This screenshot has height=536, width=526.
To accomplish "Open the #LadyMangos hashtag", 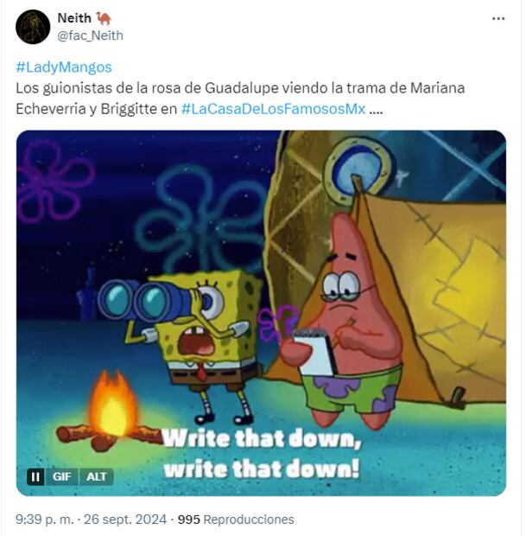I will [64, 67].
